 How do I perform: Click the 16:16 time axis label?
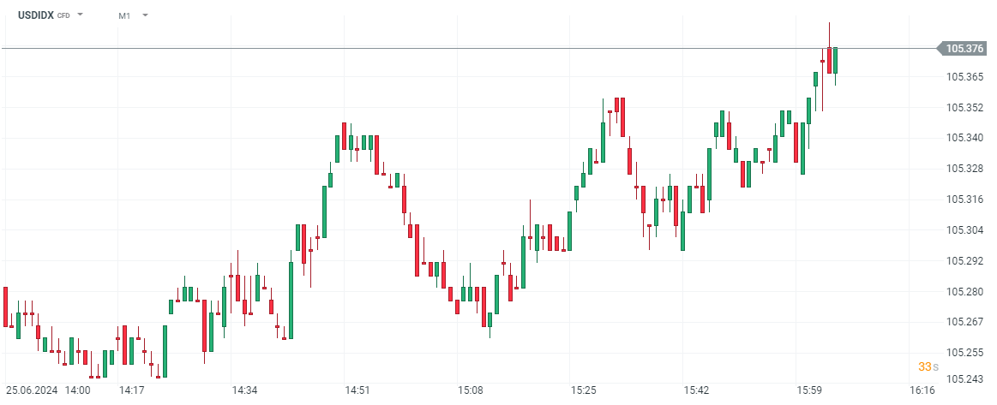922,390
